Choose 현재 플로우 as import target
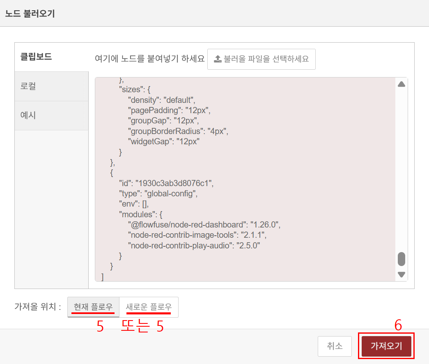Screen dimensions: 429x364 pos(93,307)
